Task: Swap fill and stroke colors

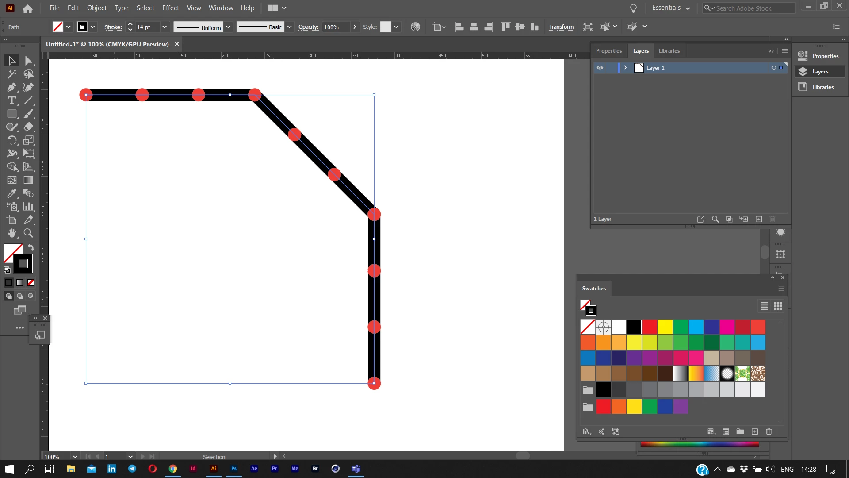Action: (x=31, y=247)
